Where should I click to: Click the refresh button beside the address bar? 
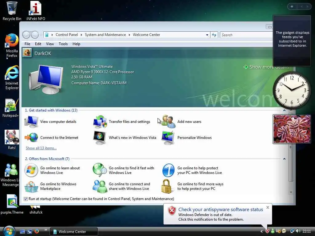point(214,35)
